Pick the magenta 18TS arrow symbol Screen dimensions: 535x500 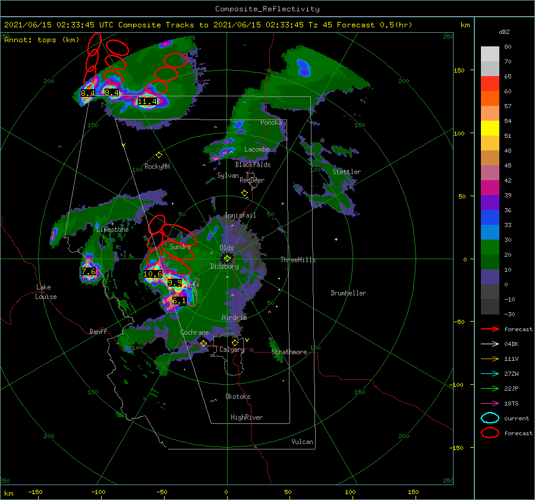point(490,404)
